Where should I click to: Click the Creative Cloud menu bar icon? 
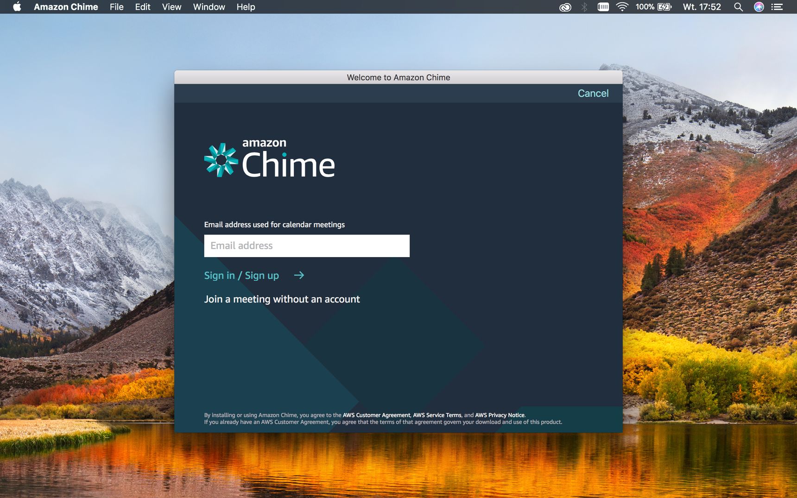tap(565, 7)
